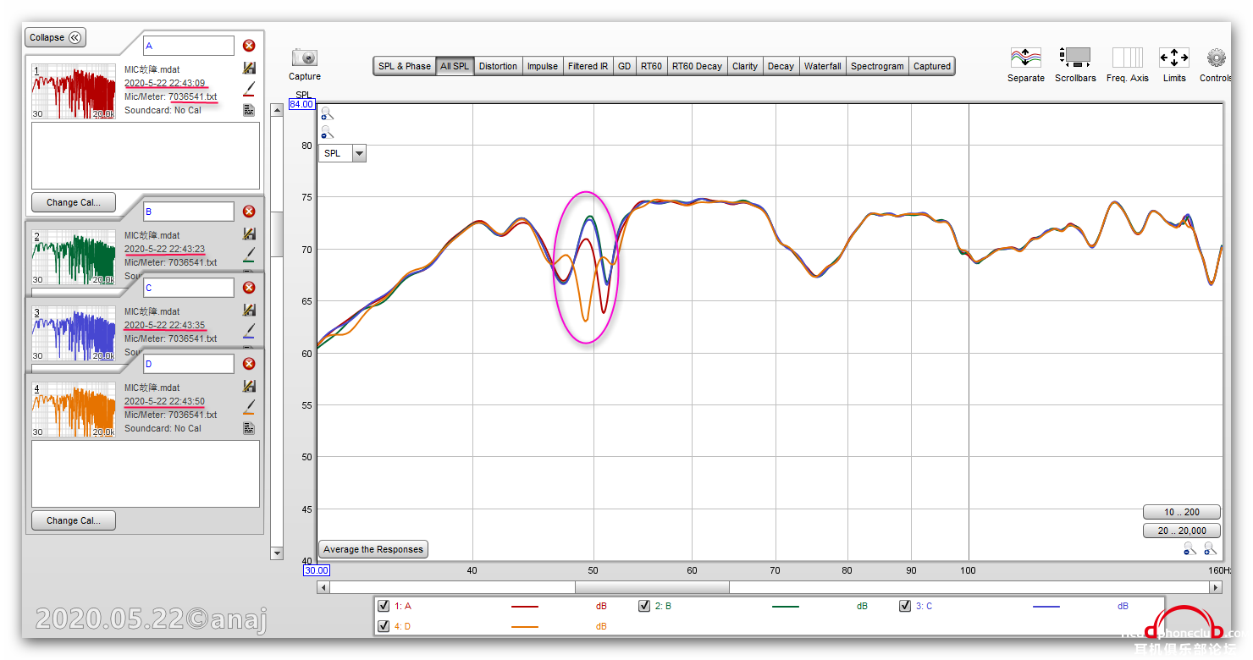Click the name field of measurement A
Image resolution: width=1253 pixels, height=660 pixels.
pos(189,46)
